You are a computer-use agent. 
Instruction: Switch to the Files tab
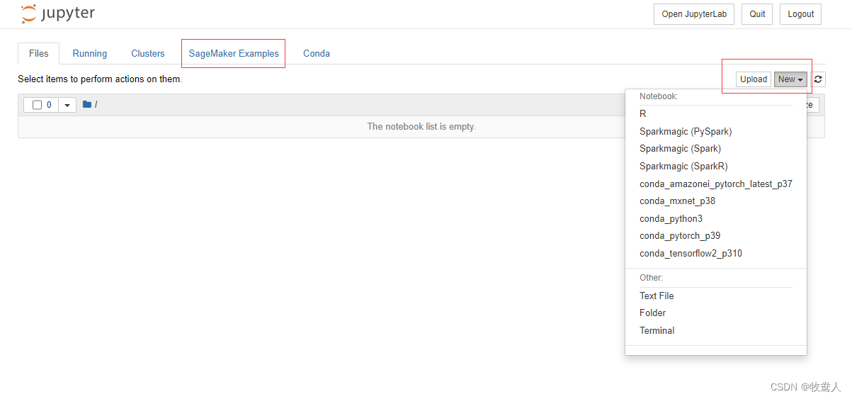[x=39, y=53]
